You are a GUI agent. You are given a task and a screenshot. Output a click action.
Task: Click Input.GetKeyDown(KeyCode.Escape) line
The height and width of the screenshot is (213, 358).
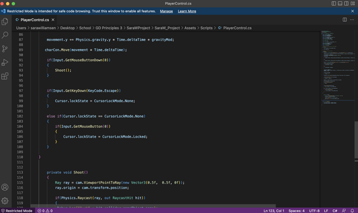tap(83, 90)
